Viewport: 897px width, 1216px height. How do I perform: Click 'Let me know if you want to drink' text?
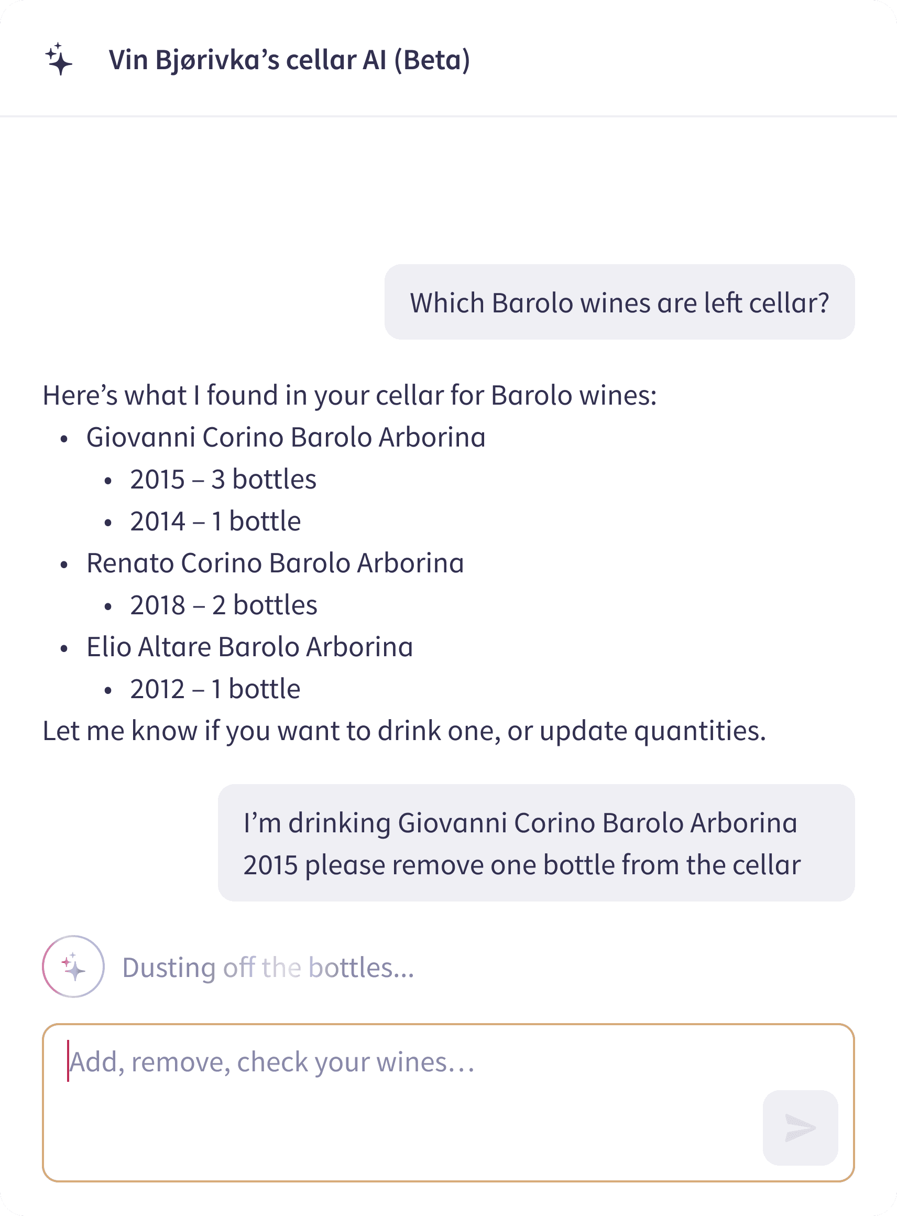click(404, 731)
